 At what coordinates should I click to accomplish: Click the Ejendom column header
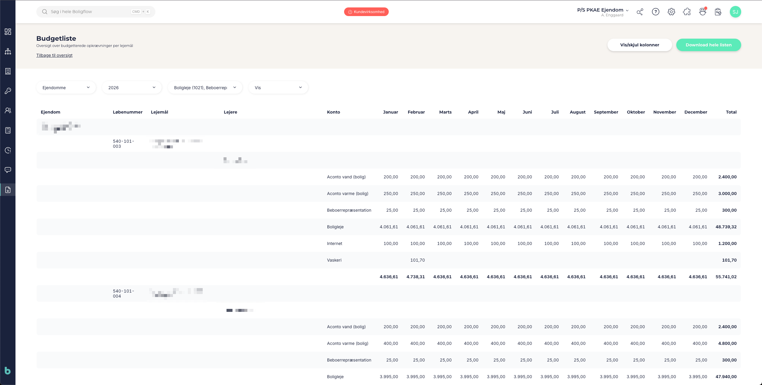pyautogui.click(x=51, y=112)
